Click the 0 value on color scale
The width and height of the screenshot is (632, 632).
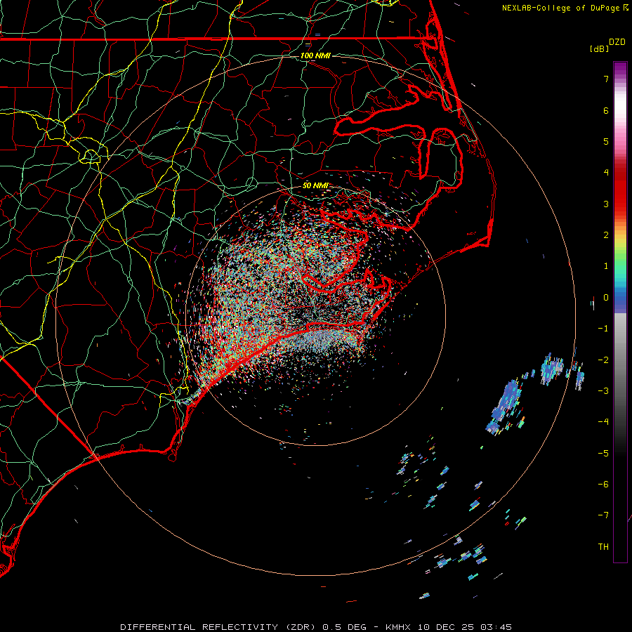click(x=606, y=298)
